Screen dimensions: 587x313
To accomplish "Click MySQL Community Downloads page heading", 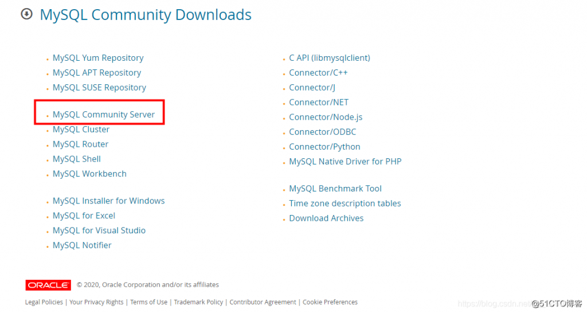I will click(146, 14).
